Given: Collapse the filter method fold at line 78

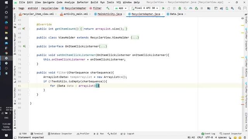Looking at the screenshot, I should (x=29, y=73).
